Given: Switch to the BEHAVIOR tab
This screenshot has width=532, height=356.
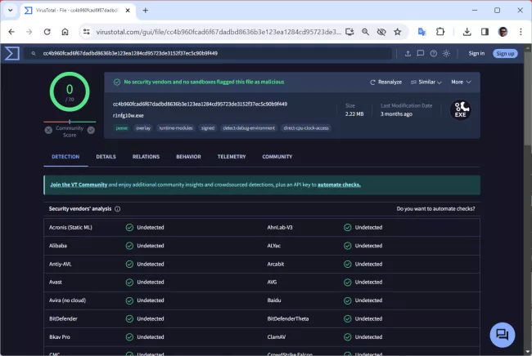Looking at the screenshot, I should 188,157.
